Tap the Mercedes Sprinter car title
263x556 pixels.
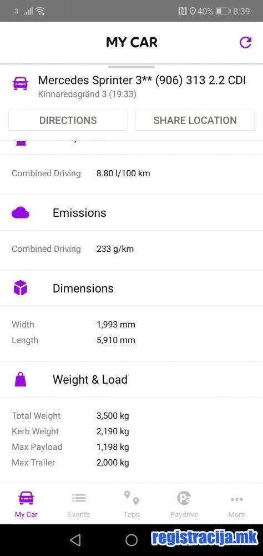(x=142, y=81)
